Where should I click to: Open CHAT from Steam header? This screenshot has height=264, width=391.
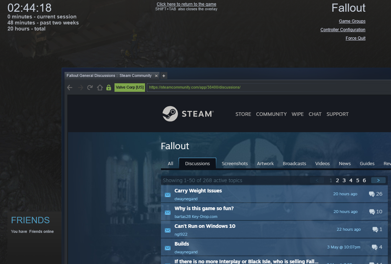(x=315, y=114)
